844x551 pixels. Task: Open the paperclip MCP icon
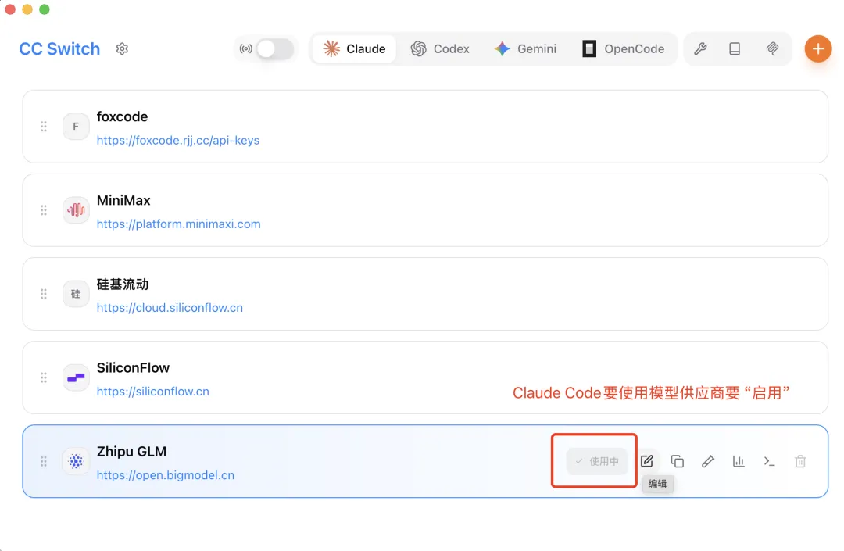(772, 49)
